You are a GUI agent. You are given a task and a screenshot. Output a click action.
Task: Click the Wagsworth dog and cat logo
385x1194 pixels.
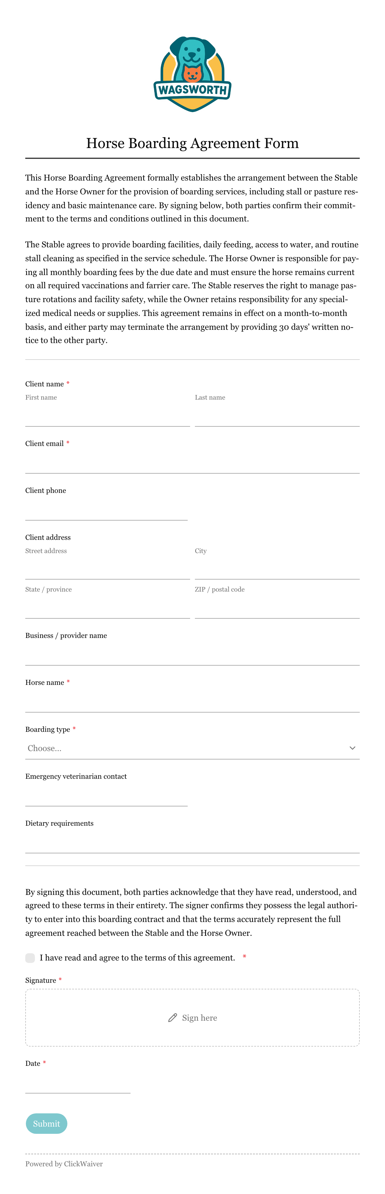click(192, 74)
